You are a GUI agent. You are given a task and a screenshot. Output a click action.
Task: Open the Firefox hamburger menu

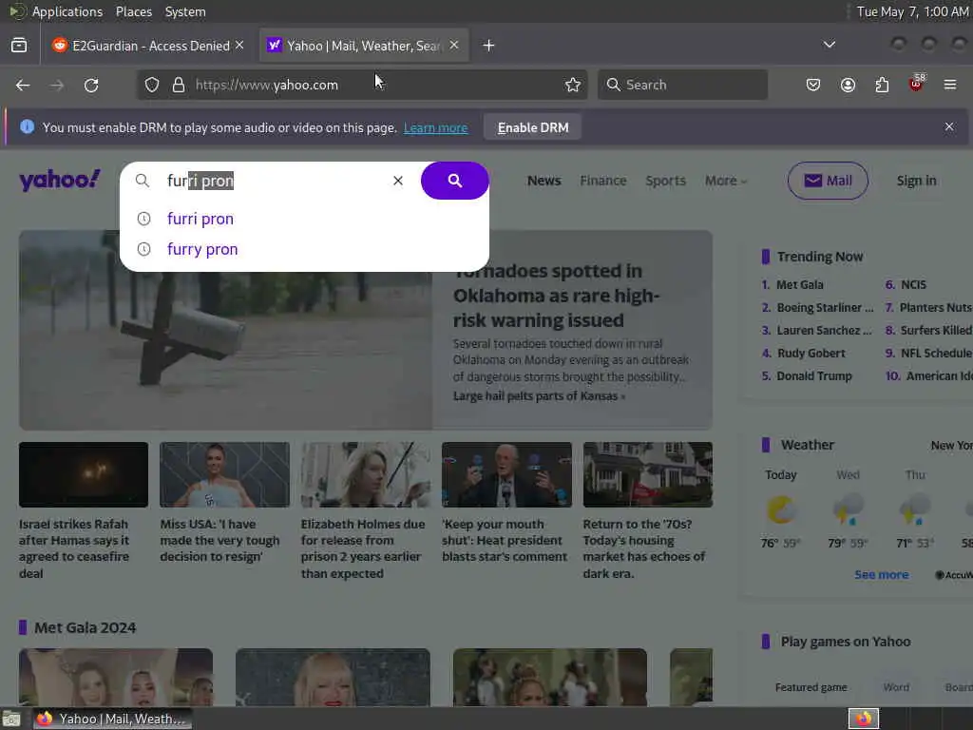coord(950,85)
